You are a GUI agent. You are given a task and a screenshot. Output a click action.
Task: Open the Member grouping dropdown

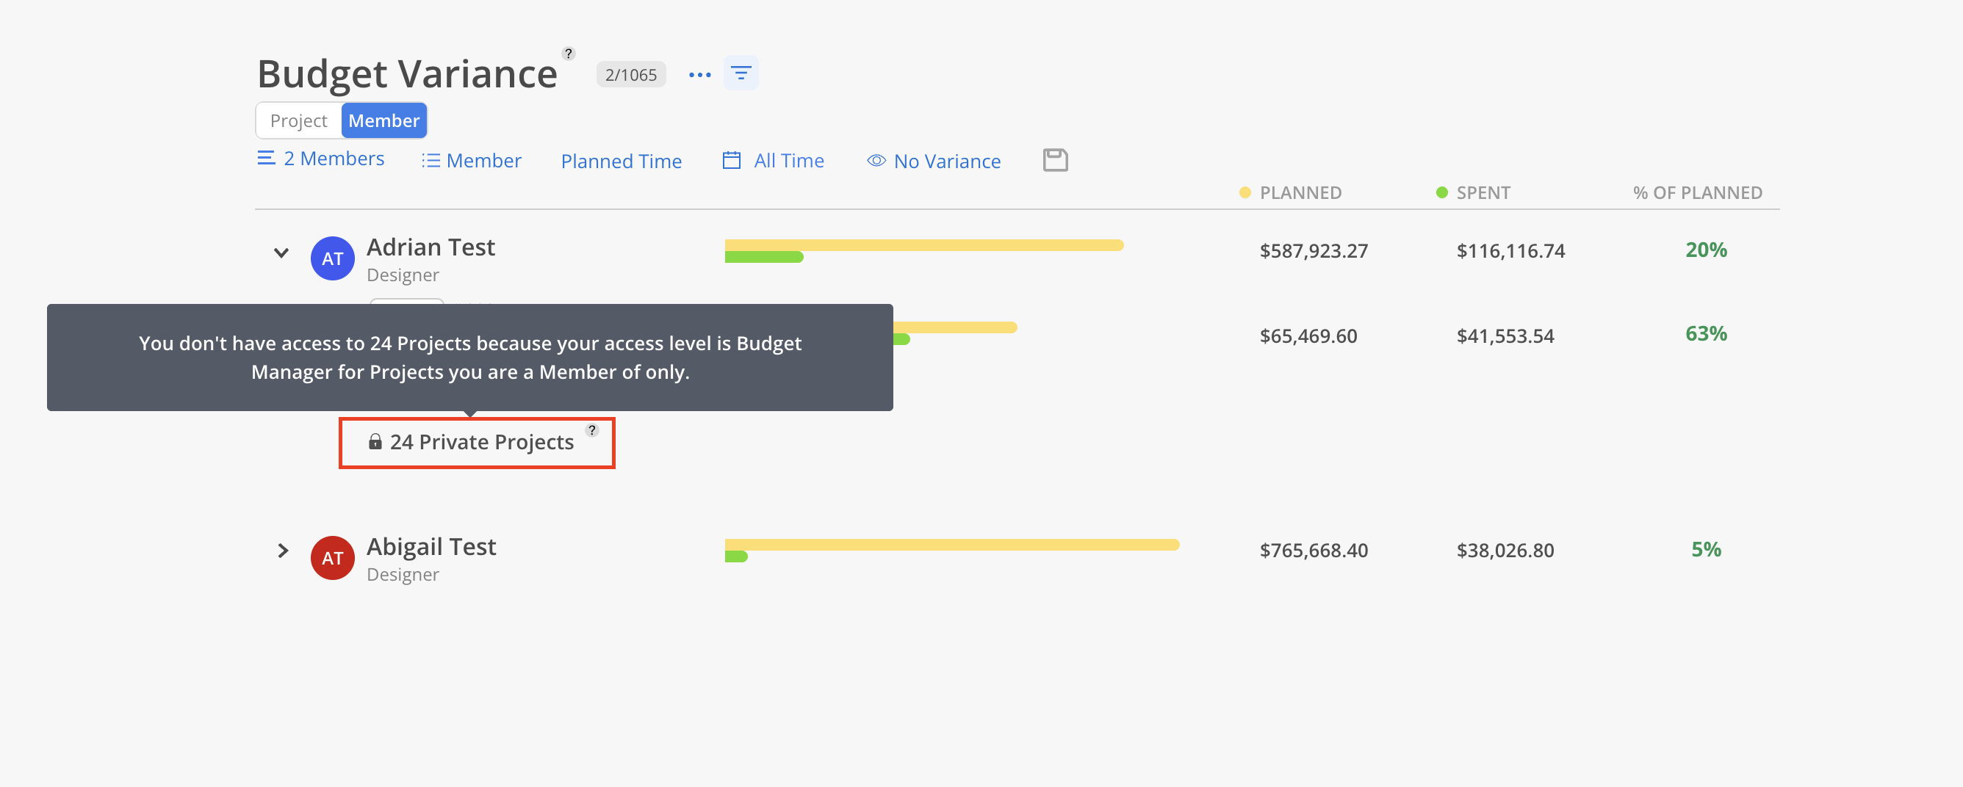pos(472,161)
